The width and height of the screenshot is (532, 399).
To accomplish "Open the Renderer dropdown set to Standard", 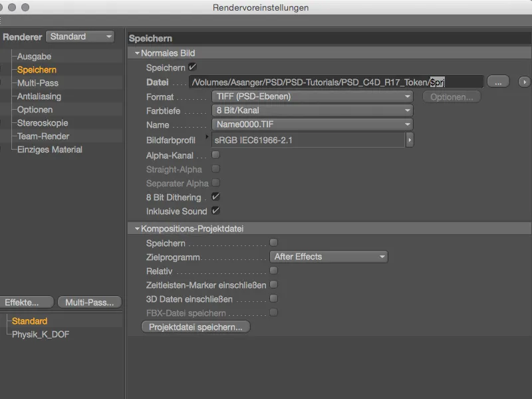I will 80,37.
